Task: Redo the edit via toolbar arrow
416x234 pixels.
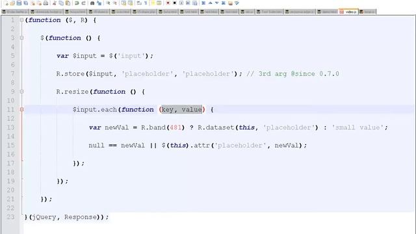Action: pyautogui.click(x=84, y=3)
